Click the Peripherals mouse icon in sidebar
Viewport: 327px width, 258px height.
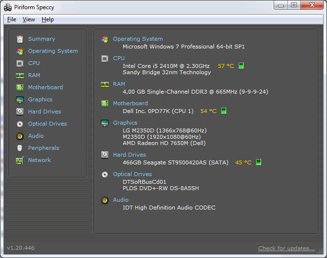point(19,148)
